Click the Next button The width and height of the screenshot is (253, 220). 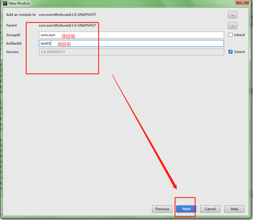click(186, 209)
